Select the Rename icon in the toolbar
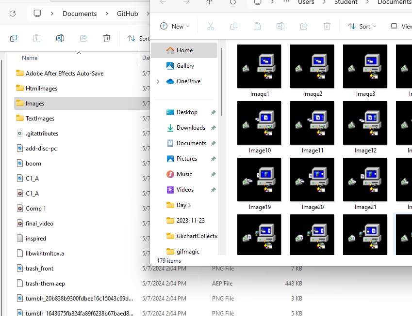The width and height of the screenshot is (412, 316). point(280,26)
